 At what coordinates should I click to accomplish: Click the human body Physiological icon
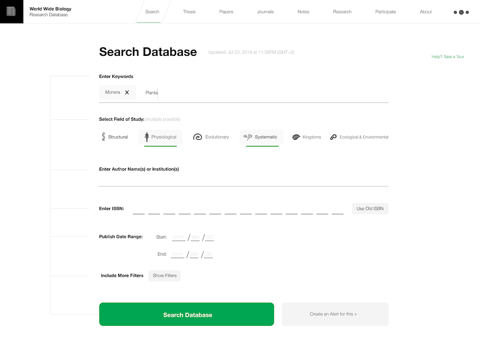[147, 137]
